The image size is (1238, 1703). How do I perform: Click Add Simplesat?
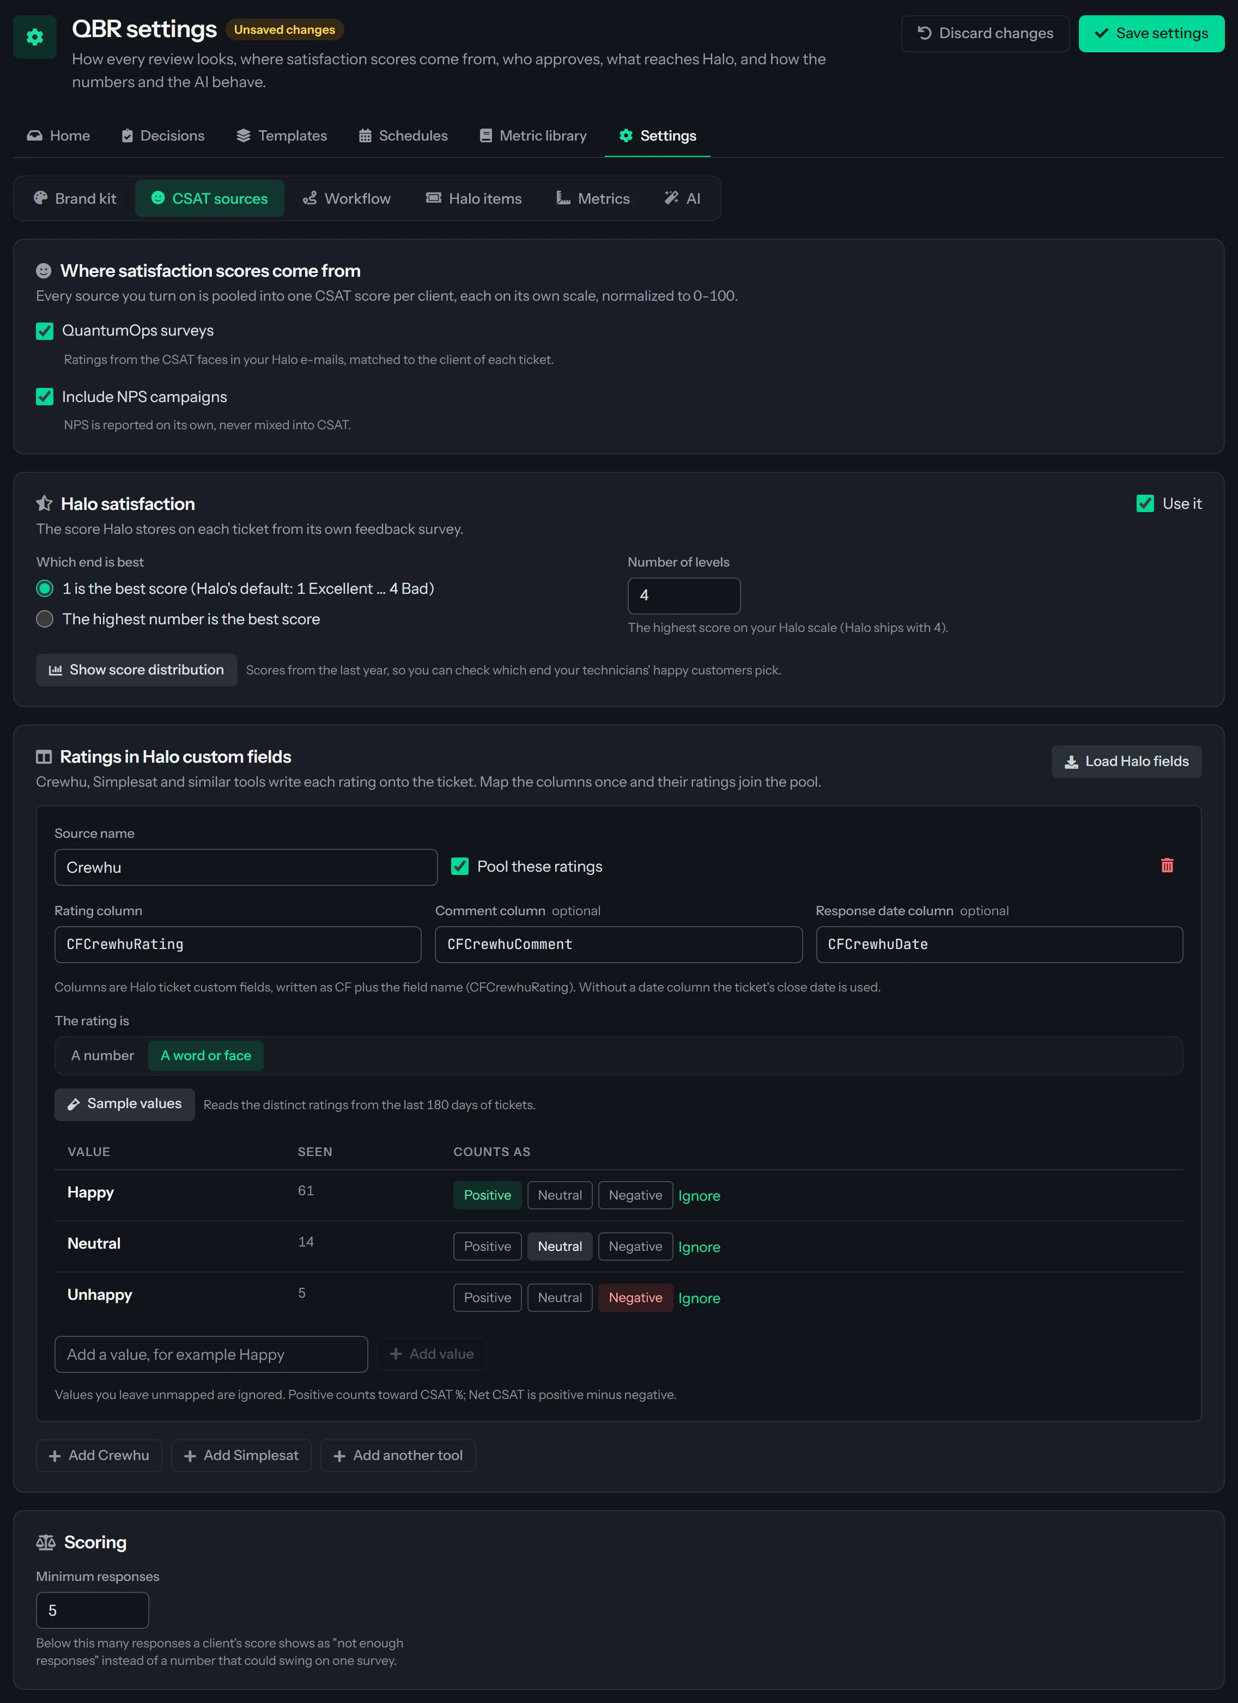coord(241,1456)
